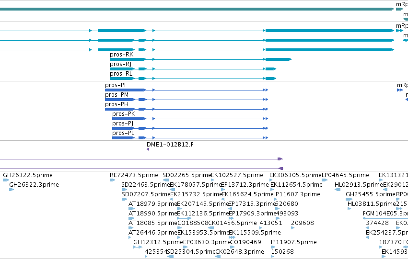
Task: Select the EP03630.3prime EST
Action: coord(207,242)
